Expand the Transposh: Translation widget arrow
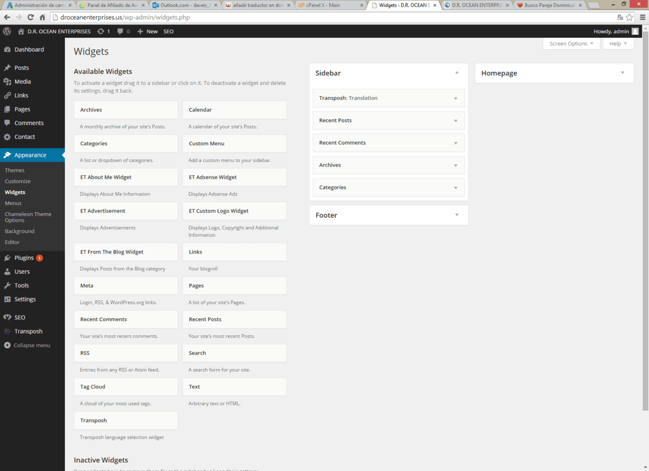The image size is (649, 471). pos(455,99)
